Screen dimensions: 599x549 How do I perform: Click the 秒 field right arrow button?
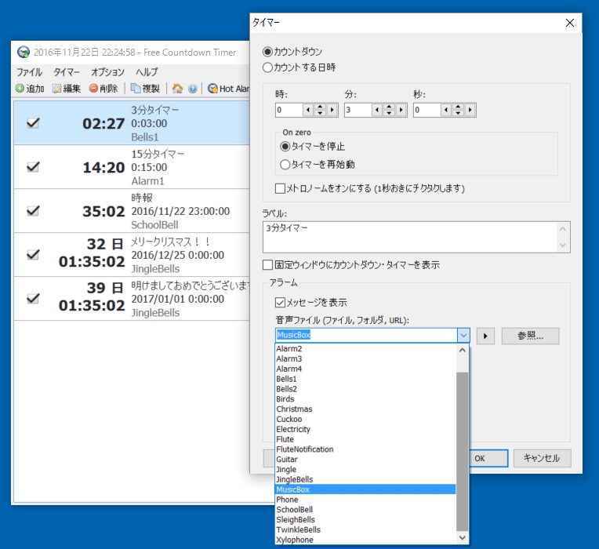tap(470, 110)
